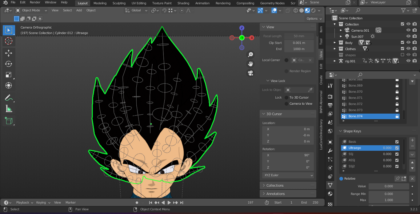This screenshot has width=420, height=214.
Task: Switch to the Modeling workspace tab
Action: 100,3
